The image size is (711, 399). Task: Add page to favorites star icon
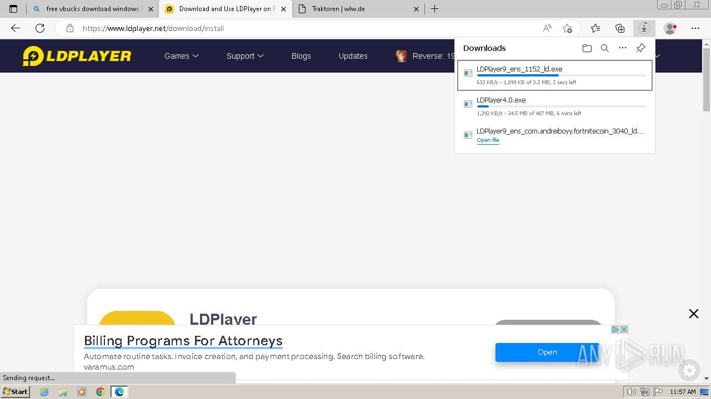567,28
